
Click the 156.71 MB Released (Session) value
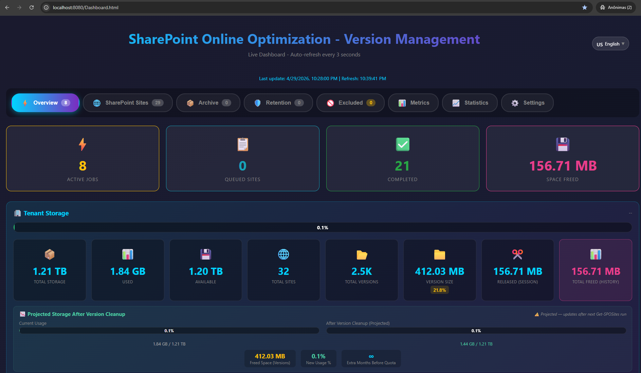coord(517,271)
